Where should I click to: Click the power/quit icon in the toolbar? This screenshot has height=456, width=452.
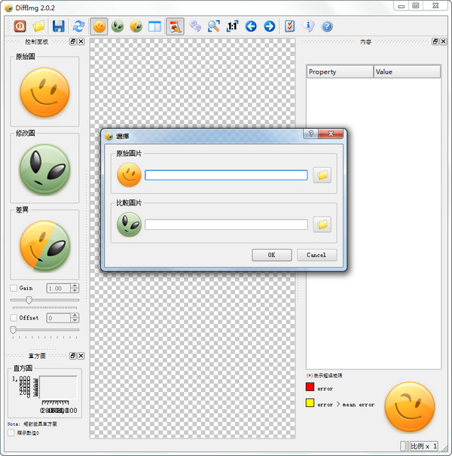[20, 26]
